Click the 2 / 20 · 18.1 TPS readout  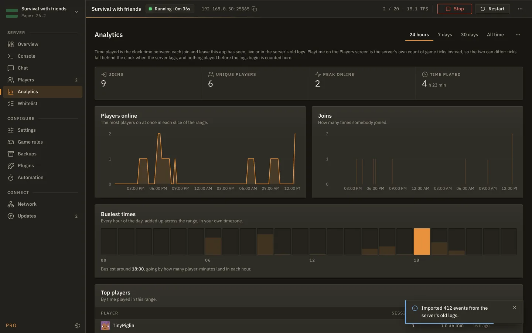(x=405, y=9)
